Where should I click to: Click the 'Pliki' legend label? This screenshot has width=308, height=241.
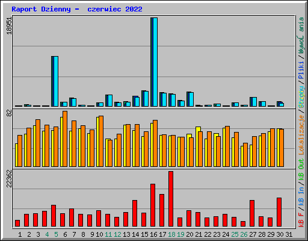click(x=301, y=70)
